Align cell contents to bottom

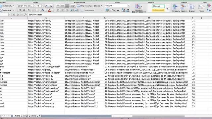click(x=67, y=6)
